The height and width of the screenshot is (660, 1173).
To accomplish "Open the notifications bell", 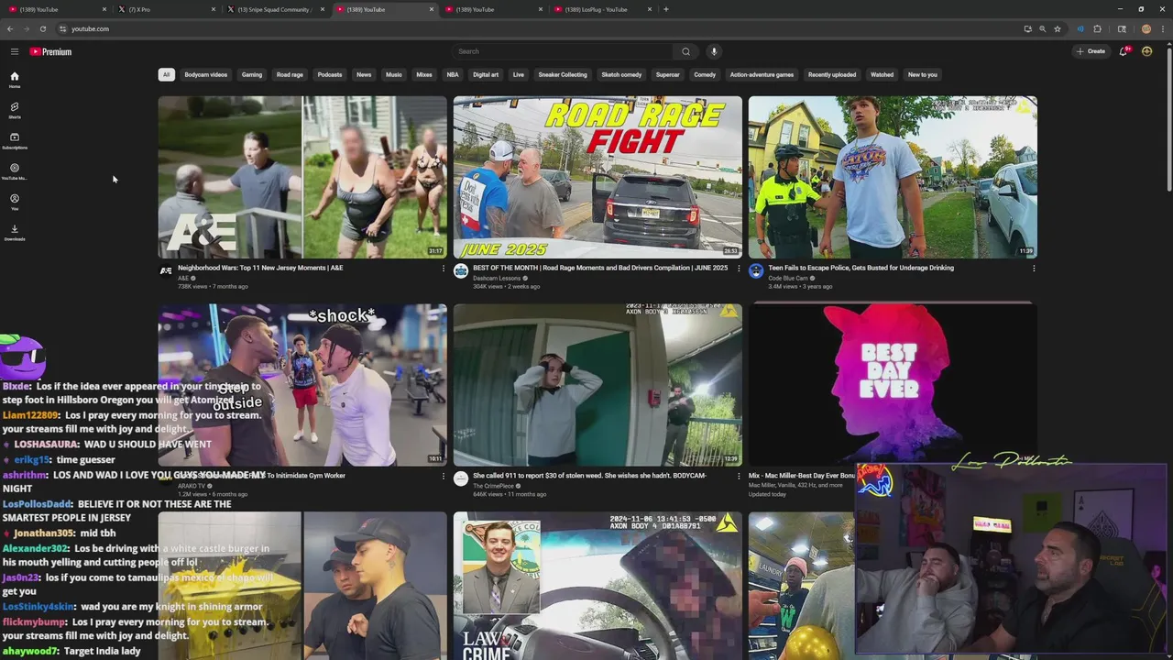I will (1124, 51).
